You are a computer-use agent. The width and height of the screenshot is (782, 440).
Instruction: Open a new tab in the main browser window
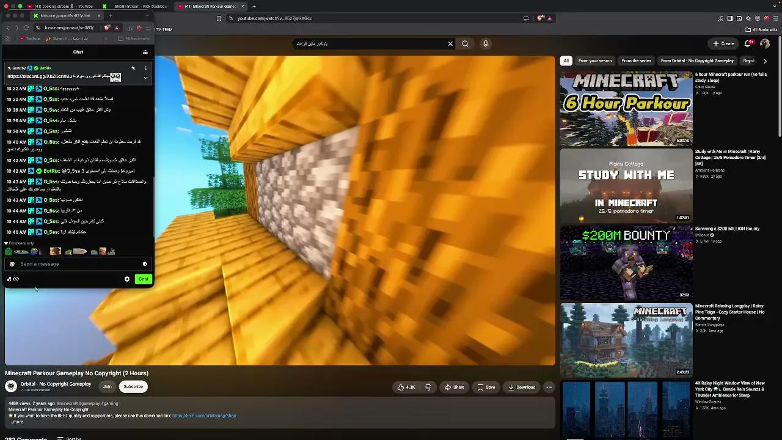click(254, 6)
